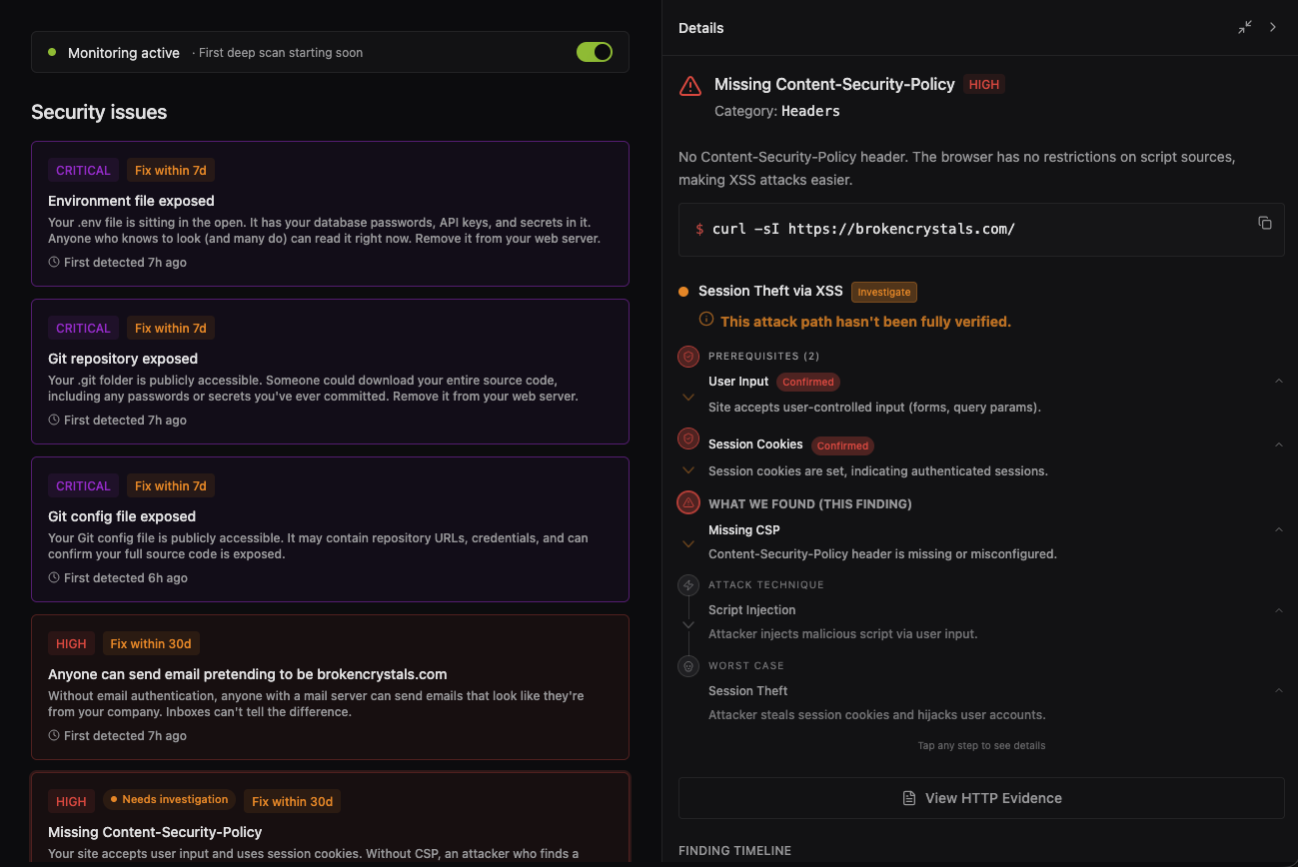
Task: Click the orange dot beside Session Theft via XSS
Action: (x=683, y=292)
